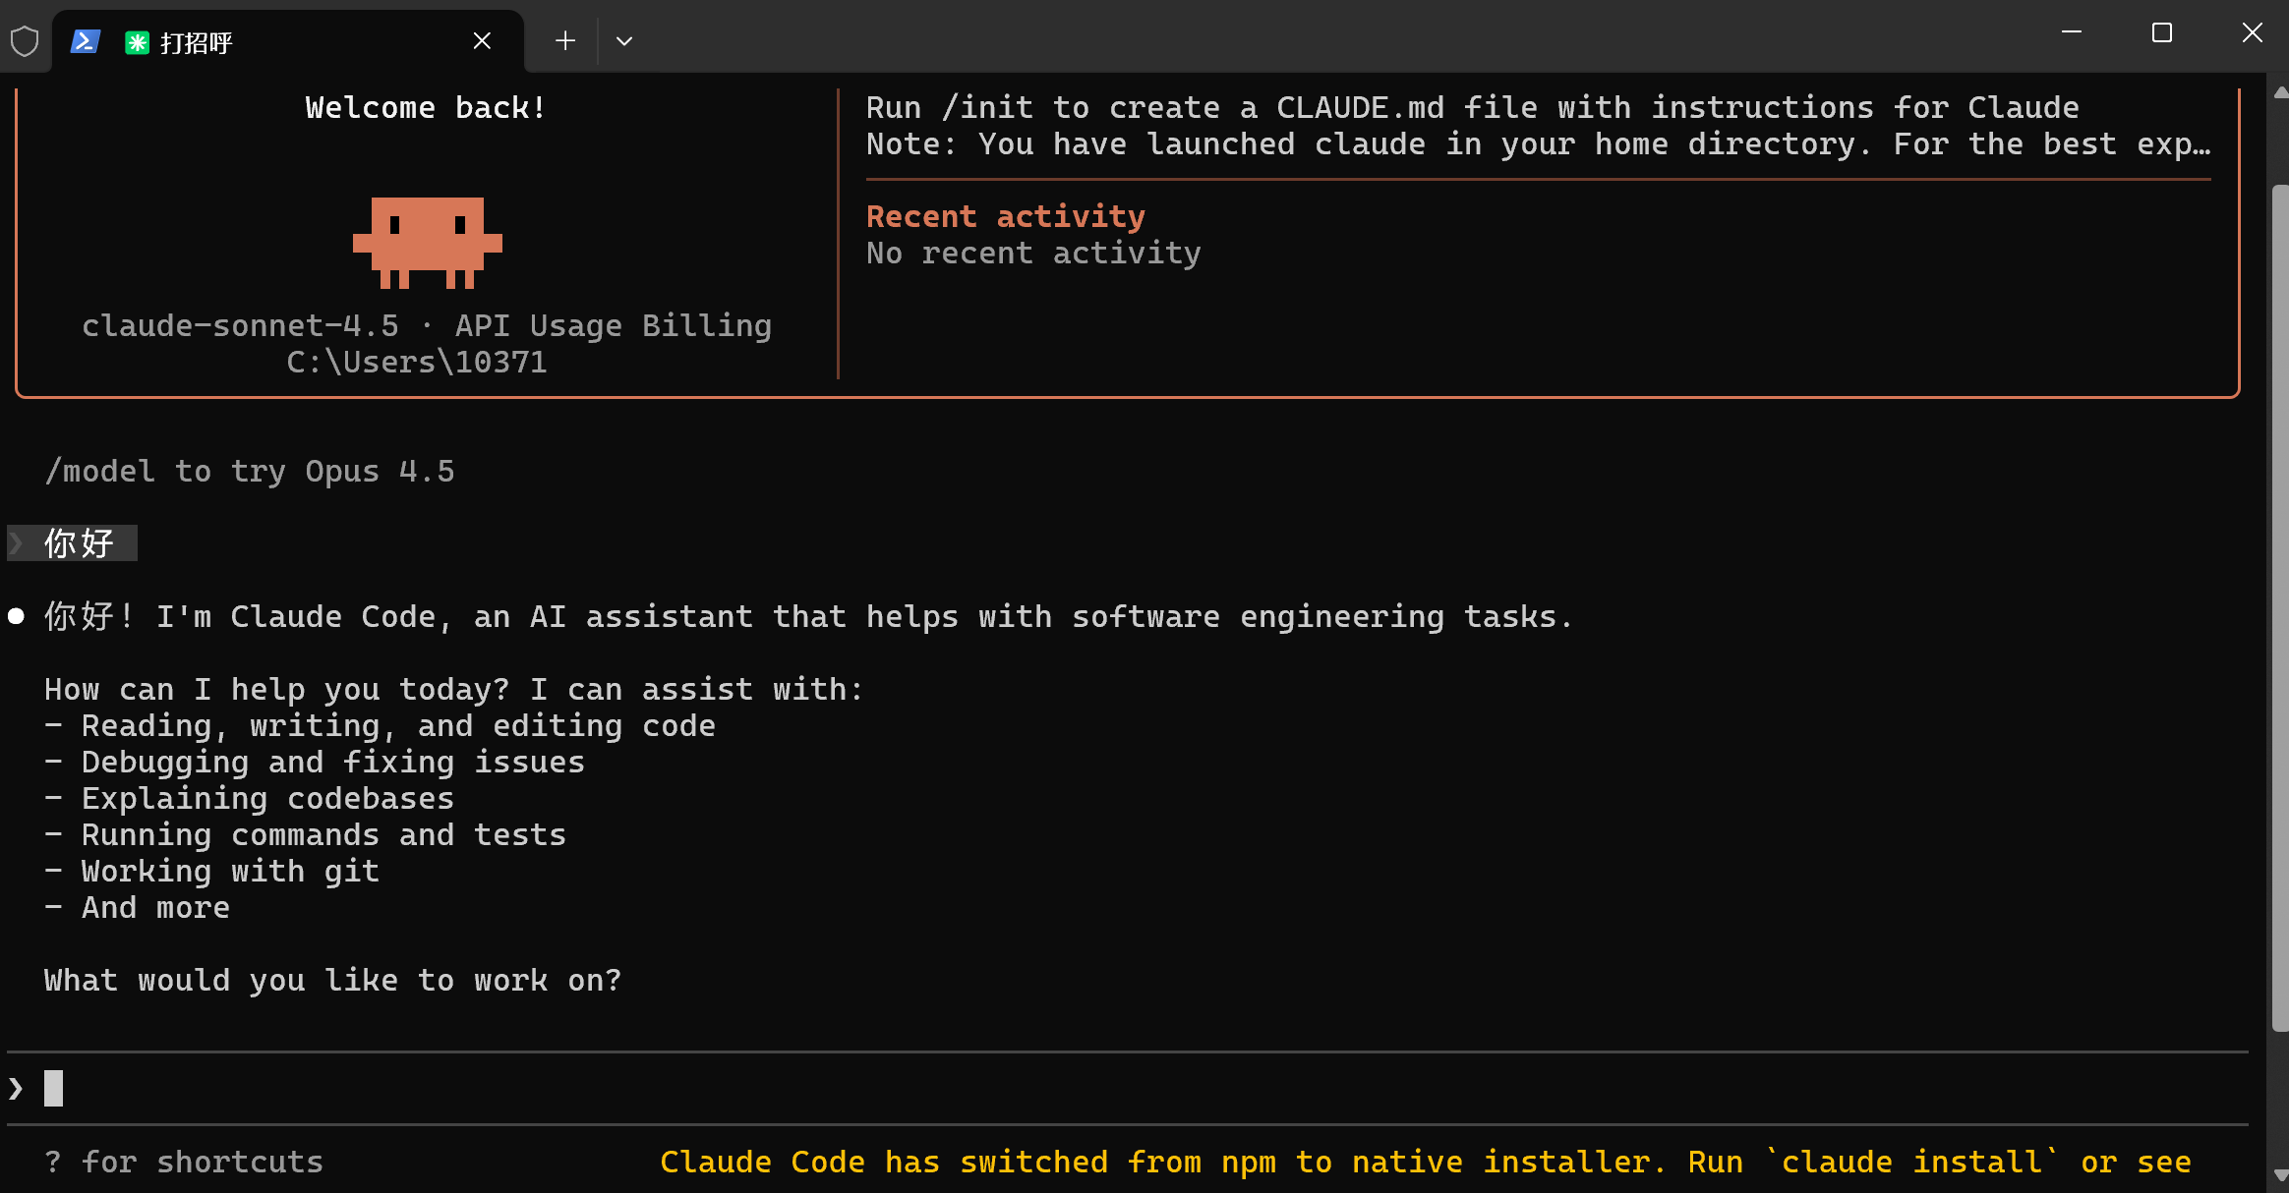Minimize the terminal window
This screenshot has width=2289, height=1193.
tap(2072, 33)
